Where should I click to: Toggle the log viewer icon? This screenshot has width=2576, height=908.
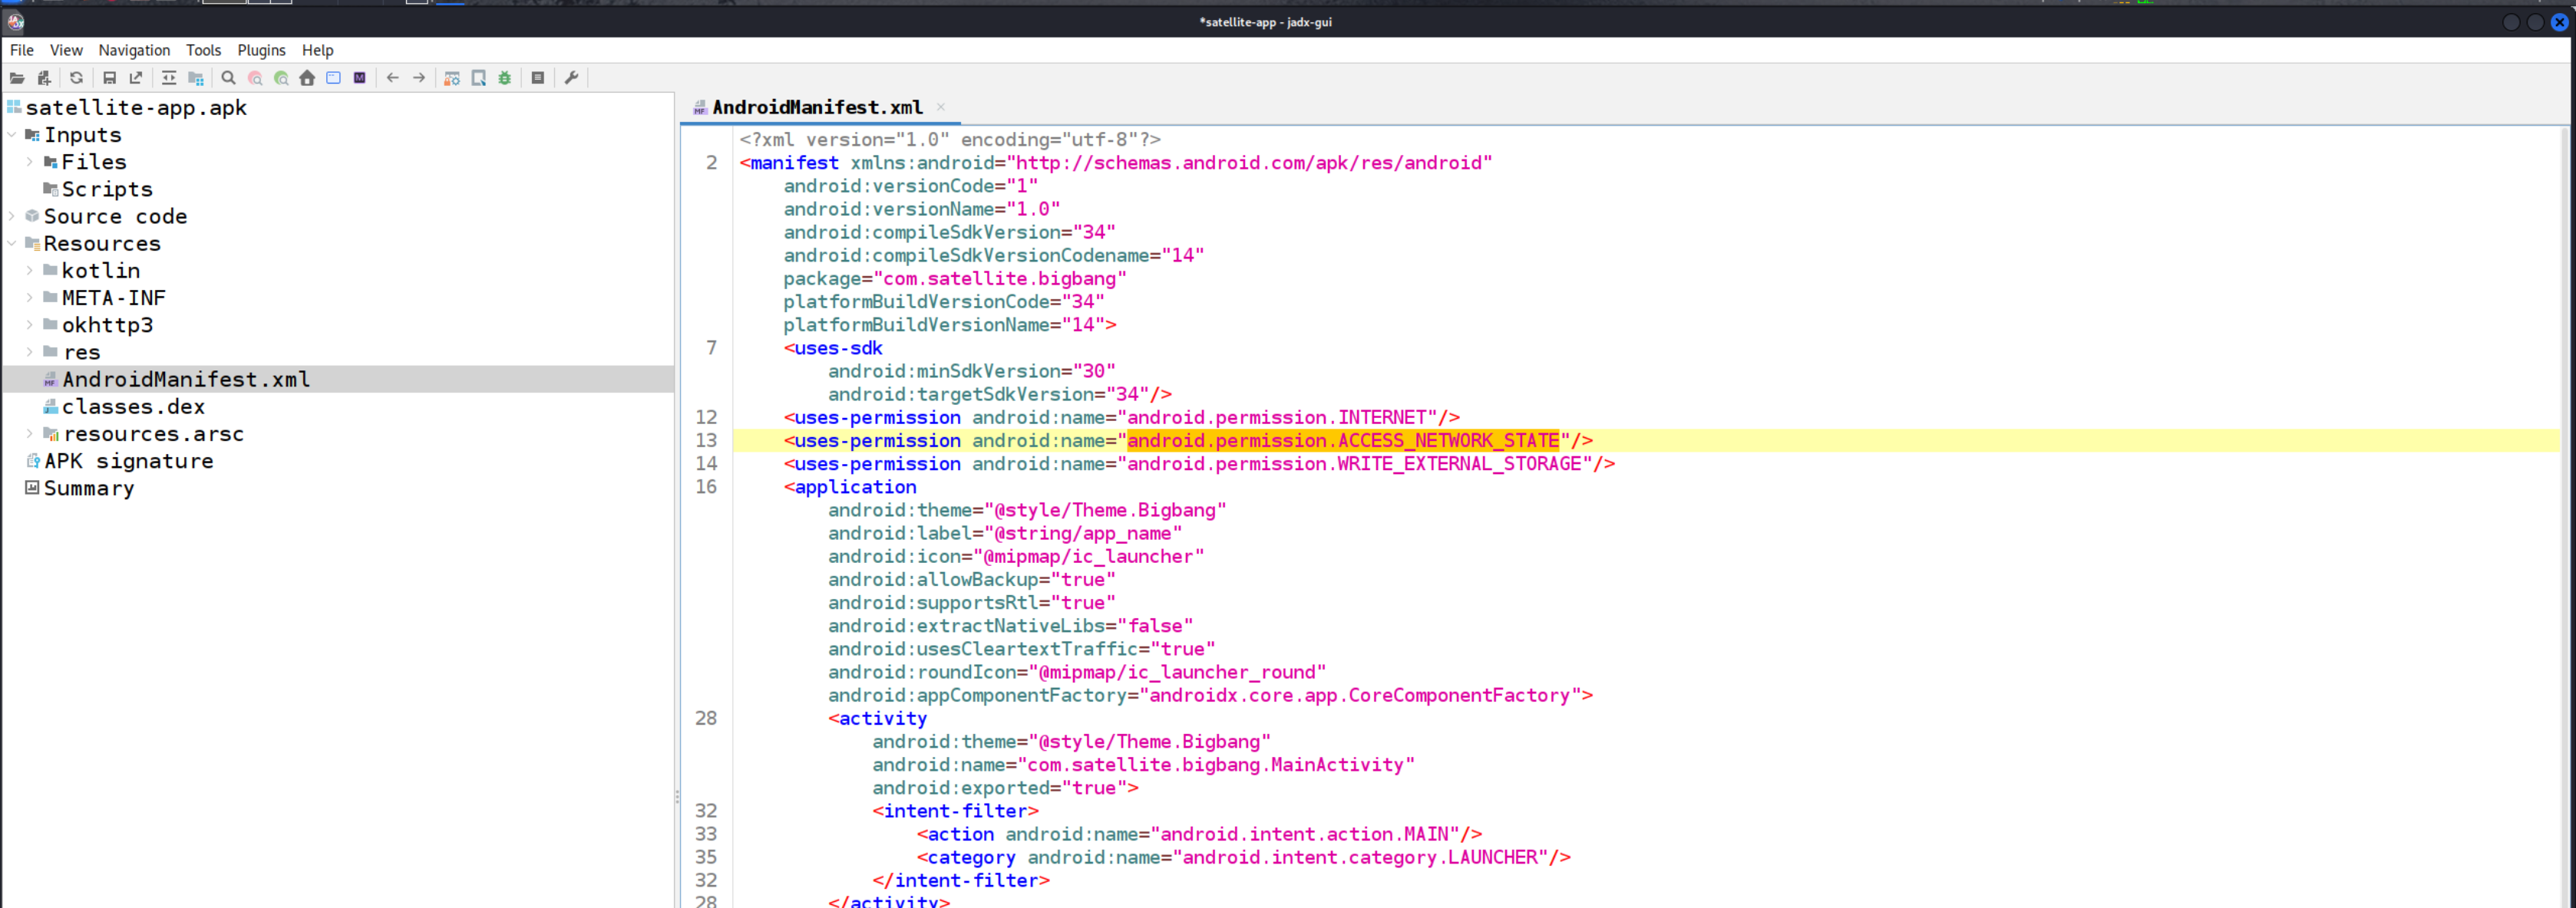538,78
